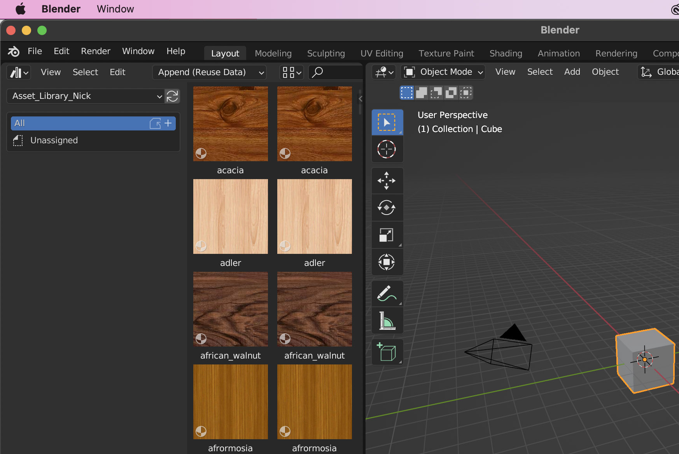679x454 pixels.
Task: Open the Render menu
Action: pos(95,51)
